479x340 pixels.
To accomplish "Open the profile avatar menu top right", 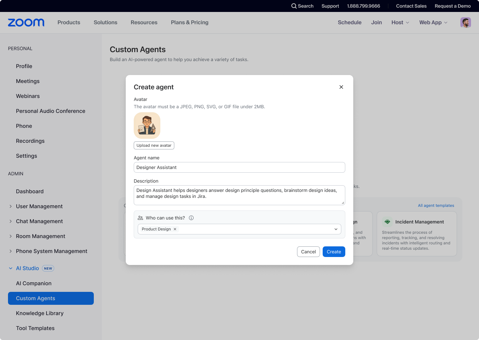I will [466, 23].
